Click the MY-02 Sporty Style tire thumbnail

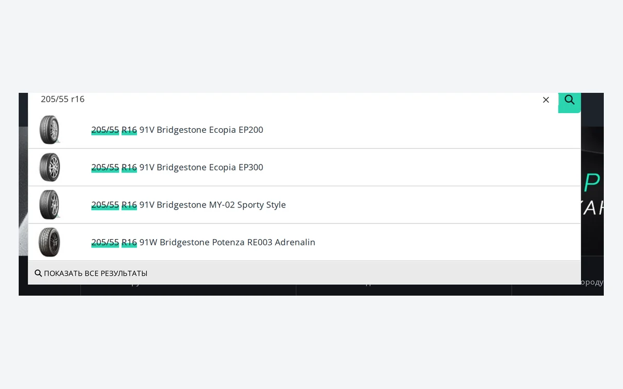(50, 205)
